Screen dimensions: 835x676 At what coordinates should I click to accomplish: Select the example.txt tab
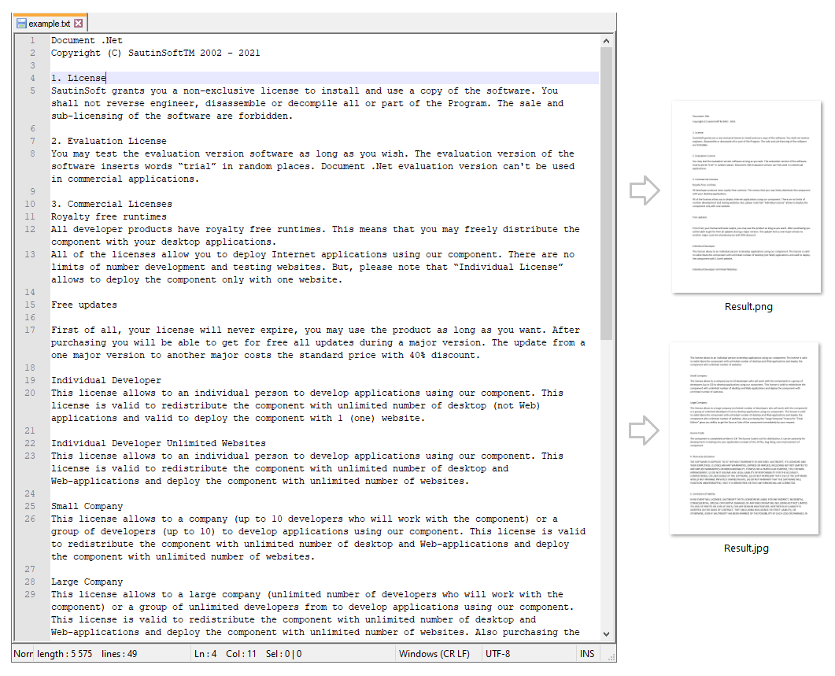pyautogui.click(x=49, y=24)
